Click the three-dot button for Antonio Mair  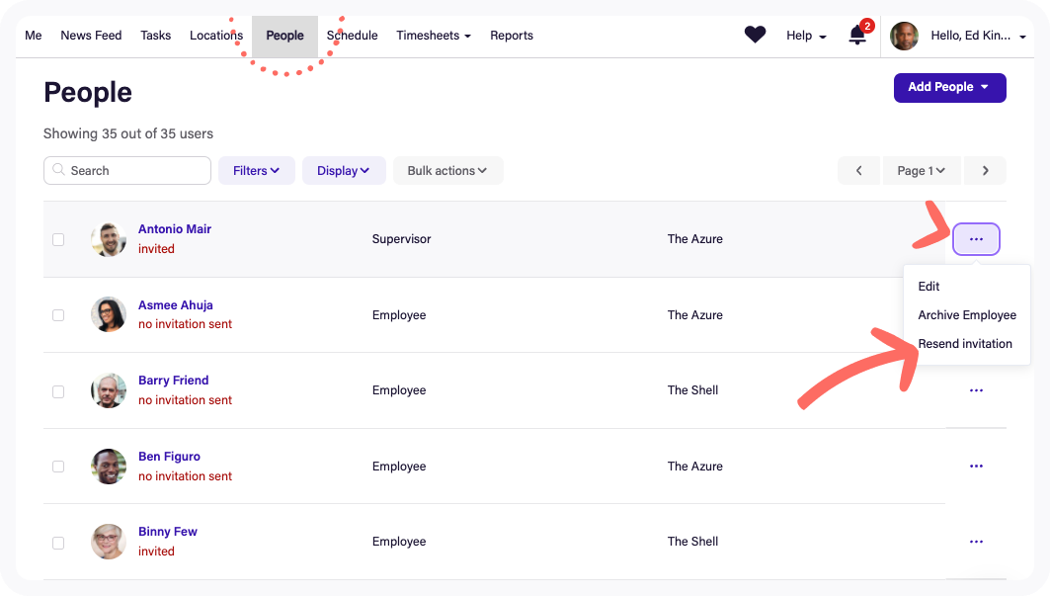[976, 239]
